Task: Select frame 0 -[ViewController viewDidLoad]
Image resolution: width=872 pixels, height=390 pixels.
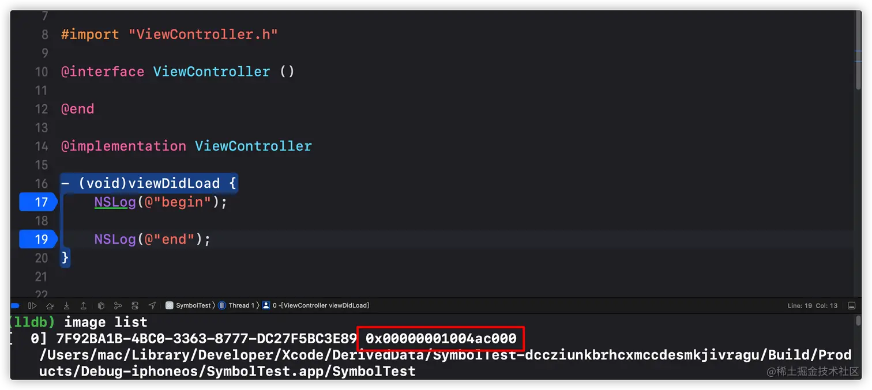Action: click(315, 305)
